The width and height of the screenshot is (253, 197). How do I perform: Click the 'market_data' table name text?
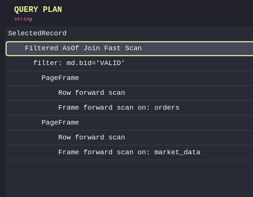[x=177, y=152]
